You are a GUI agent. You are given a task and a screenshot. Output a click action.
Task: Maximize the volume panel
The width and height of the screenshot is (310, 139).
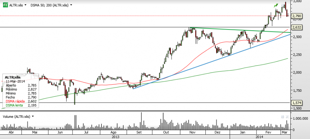point(283,117)
